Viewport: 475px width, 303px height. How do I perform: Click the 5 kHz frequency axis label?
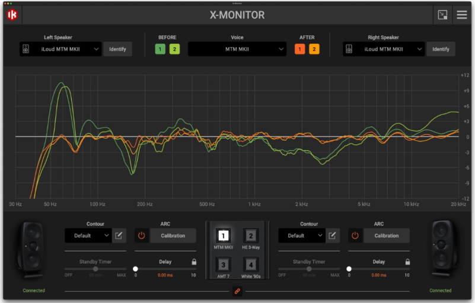pos(364,204)
